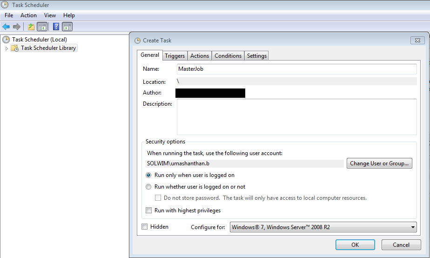Confirm with the OK button

click(355, 245)
